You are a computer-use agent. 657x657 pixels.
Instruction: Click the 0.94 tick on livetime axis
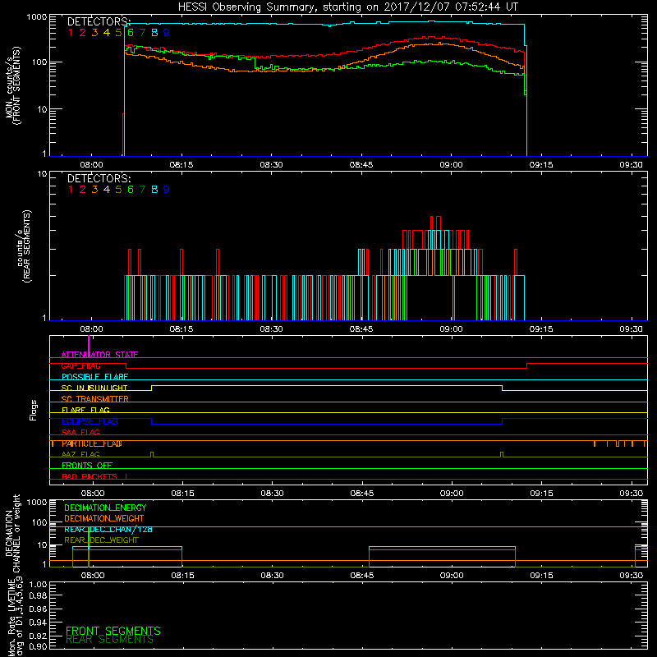[38, 623]
